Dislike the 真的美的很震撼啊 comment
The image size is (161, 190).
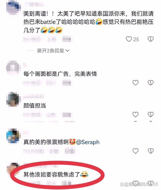[x=151, y=151]
